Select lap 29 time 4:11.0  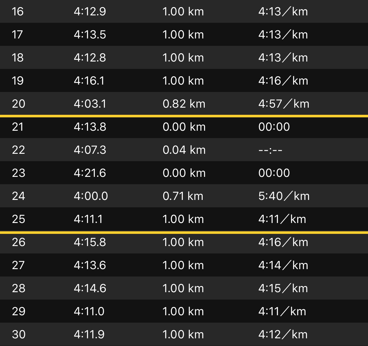click(x=89, y=311)
